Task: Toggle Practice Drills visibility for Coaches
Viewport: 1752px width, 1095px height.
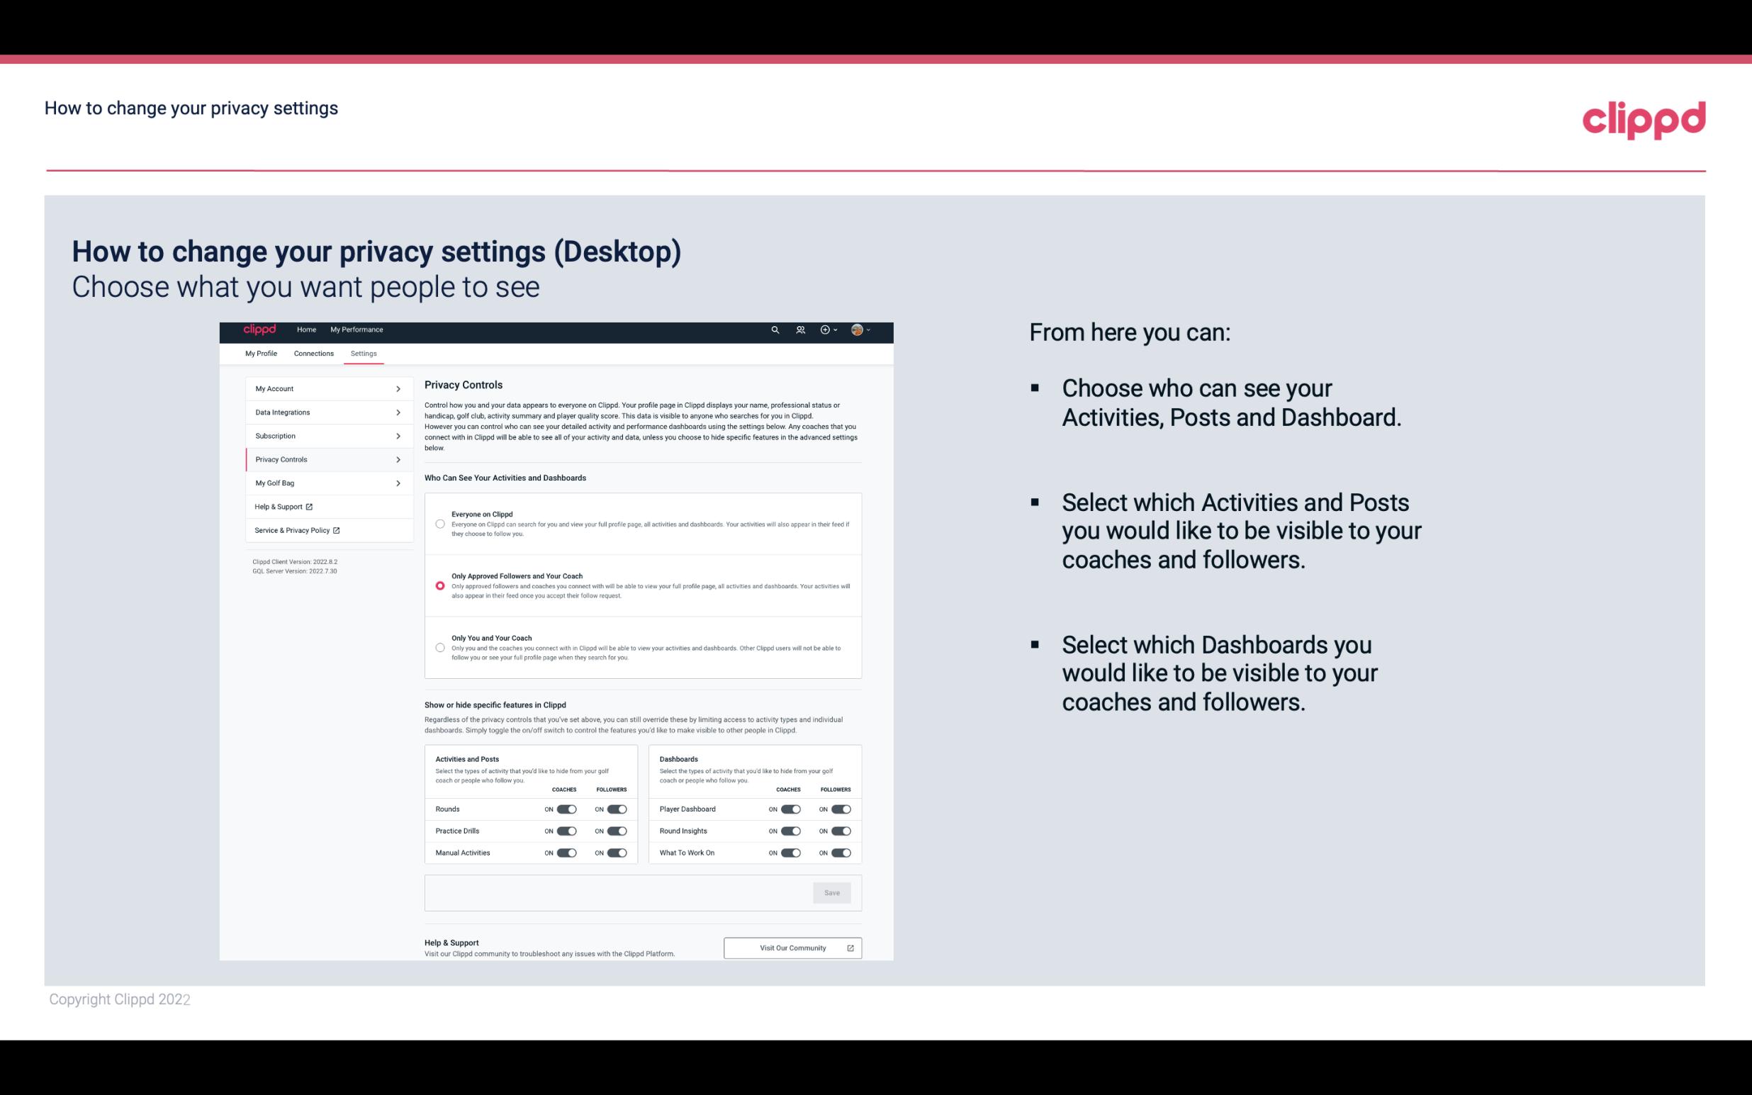Action: [565, 831]
